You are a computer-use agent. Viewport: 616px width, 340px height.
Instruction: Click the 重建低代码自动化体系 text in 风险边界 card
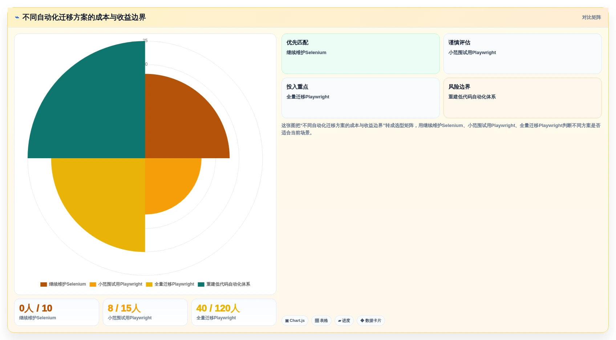pyautogui.click(x=472, y=97)
